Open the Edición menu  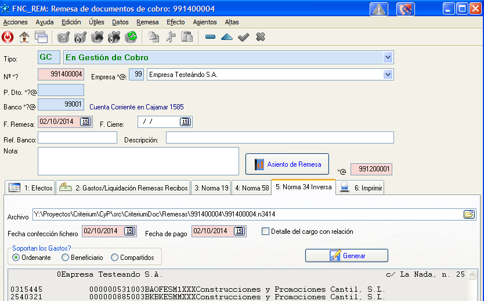tap(71, 22)
